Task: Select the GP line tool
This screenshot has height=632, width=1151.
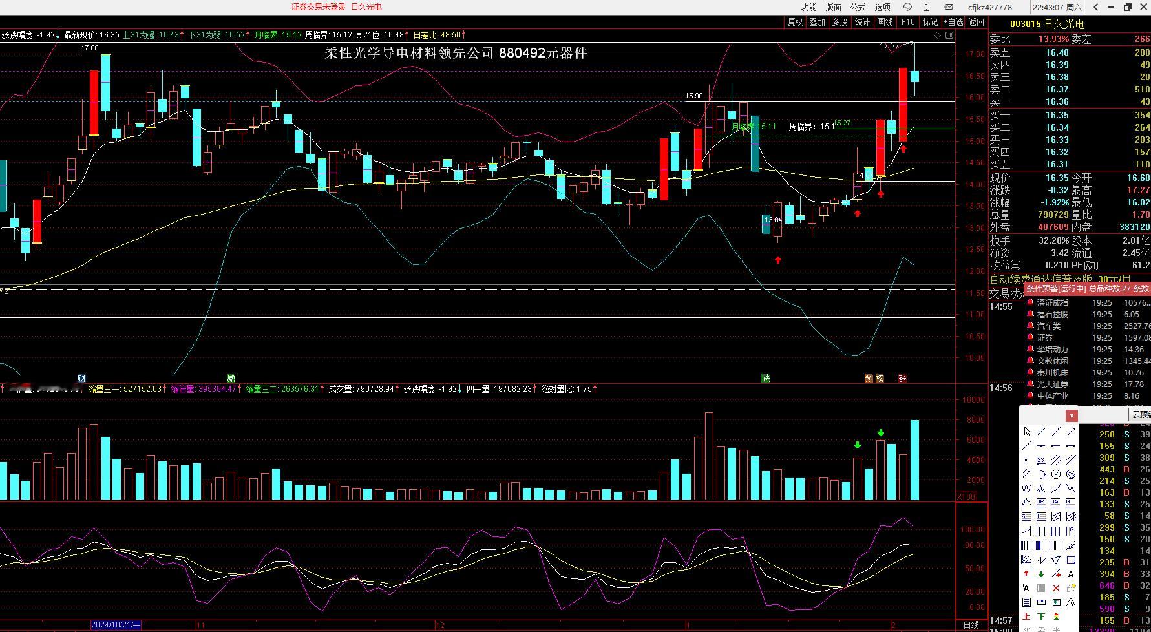Action: [1040, 503]
